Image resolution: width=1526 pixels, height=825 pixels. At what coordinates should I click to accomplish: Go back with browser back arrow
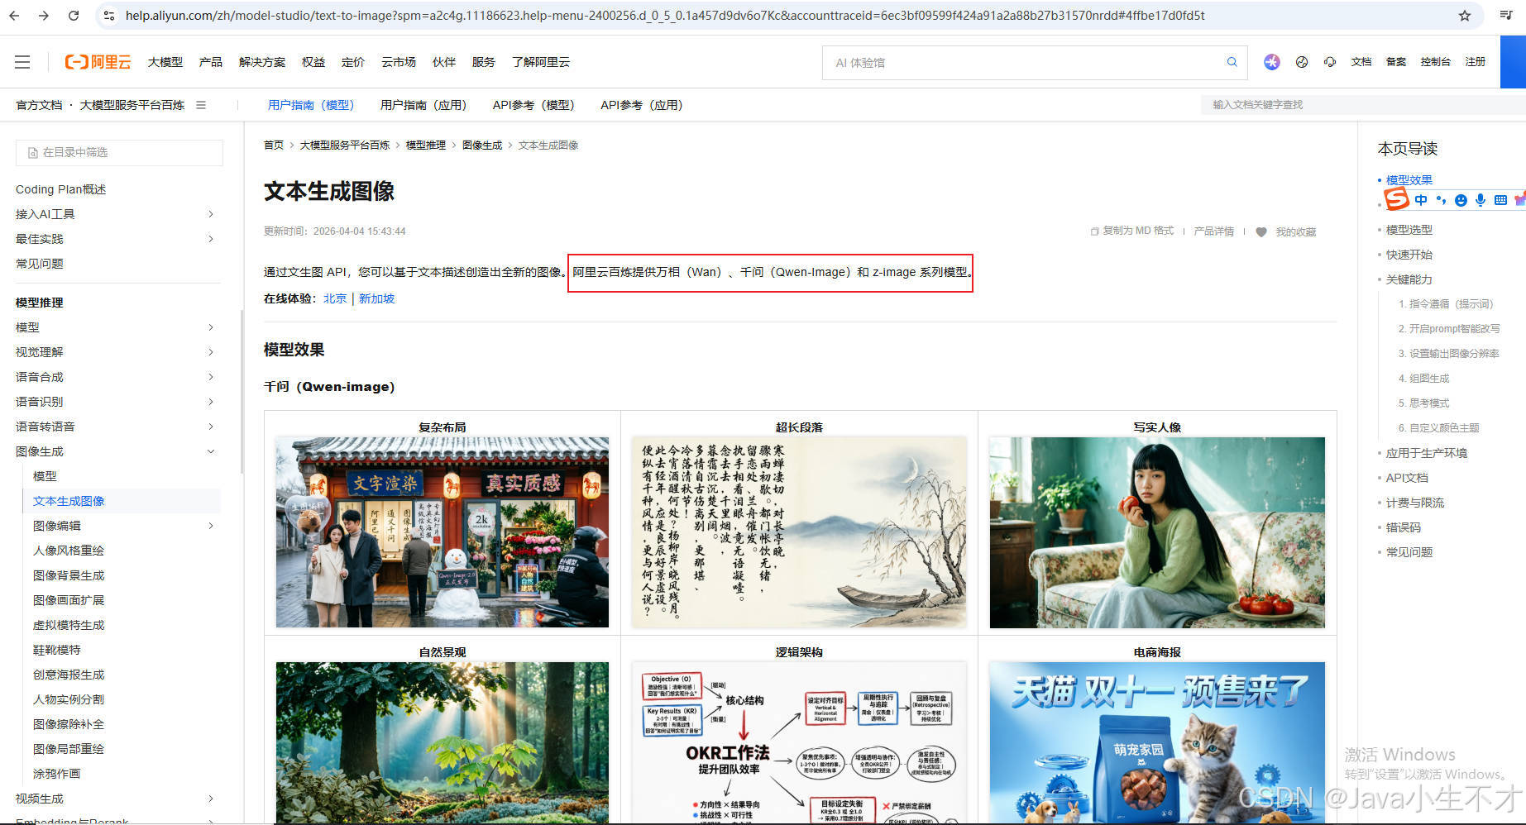coord(14,15)
